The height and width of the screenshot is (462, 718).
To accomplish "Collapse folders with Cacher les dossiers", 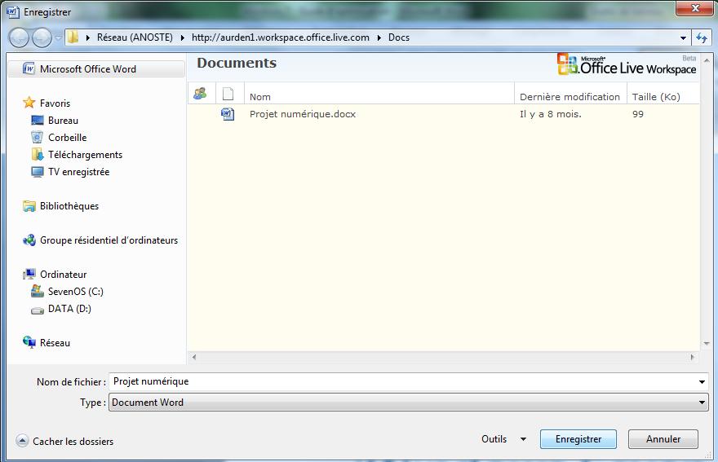I will pyautogui.click(x=64, y=441).
